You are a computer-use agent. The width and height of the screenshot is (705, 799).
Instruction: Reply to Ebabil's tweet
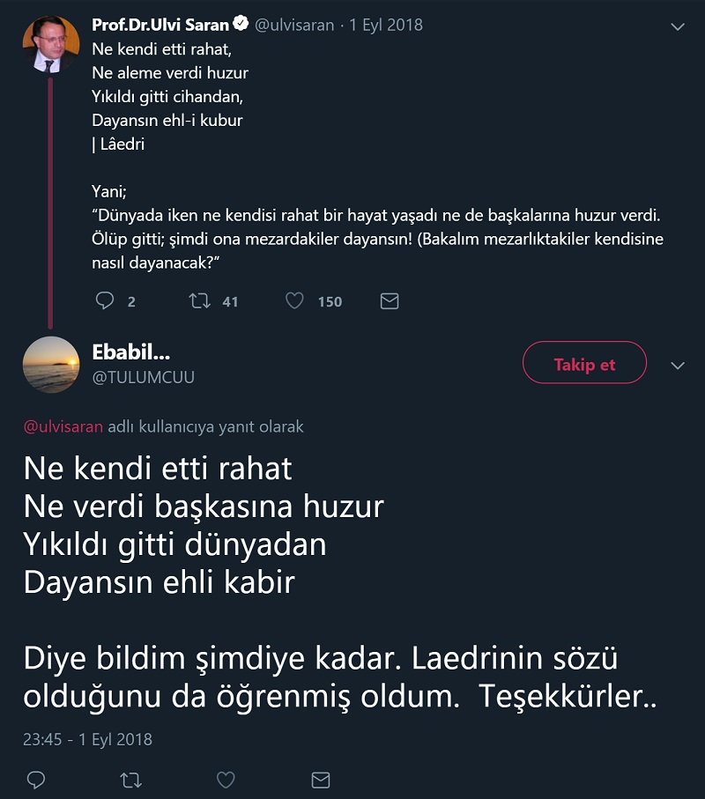click(x=36, y=780)
